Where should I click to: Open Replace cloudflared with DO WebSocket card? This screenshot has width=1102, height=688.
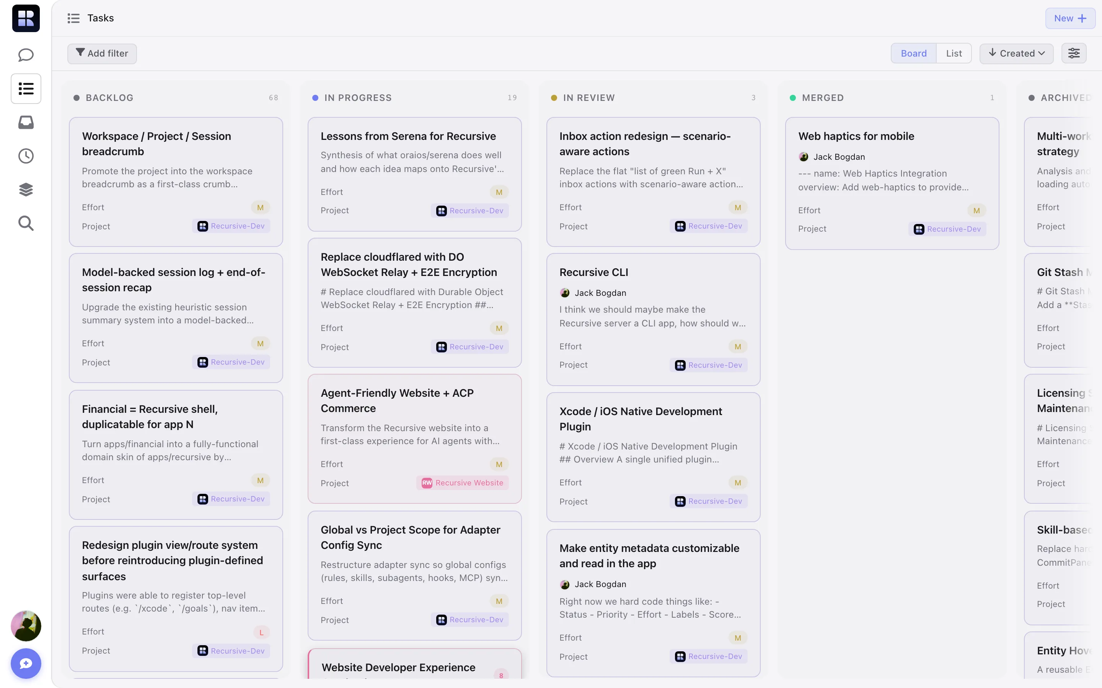click(x=414, y=303)
